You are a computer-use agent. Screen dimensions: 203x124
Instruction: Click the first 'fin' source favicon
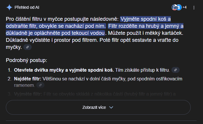pyautogui.click(x=175, y=7)
